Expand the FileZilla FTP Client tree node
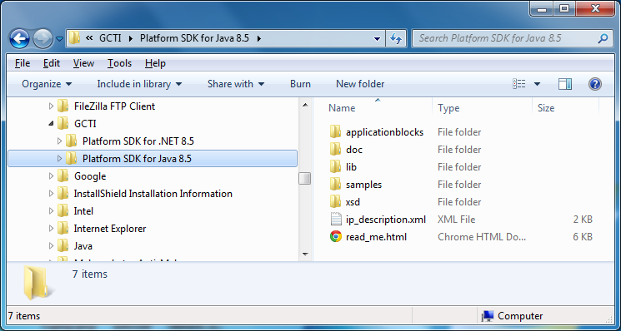This screenshot has width=621, height=331. tap(51, 106)
